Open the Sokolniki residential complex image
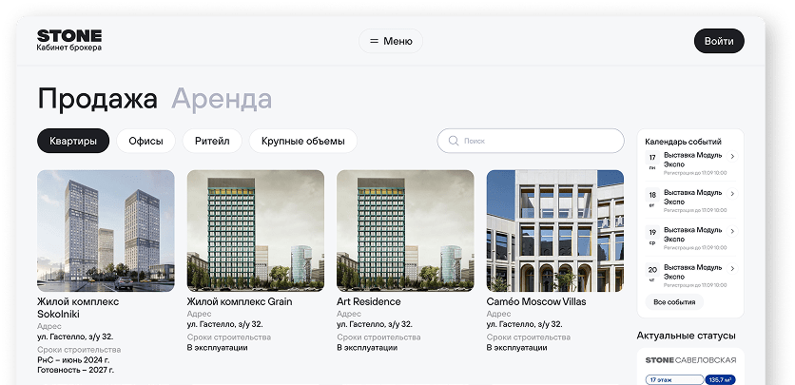The width and height of the screenshot is (795, 385). coord(106,229)
